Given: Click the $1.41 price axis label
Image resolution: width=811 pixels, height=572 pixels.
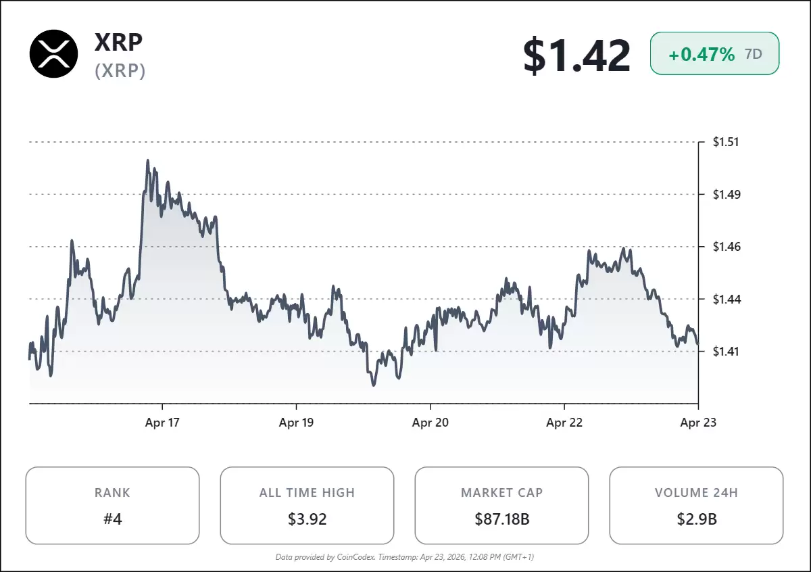Looking at the screenshot, I should [x=727, y=351].
